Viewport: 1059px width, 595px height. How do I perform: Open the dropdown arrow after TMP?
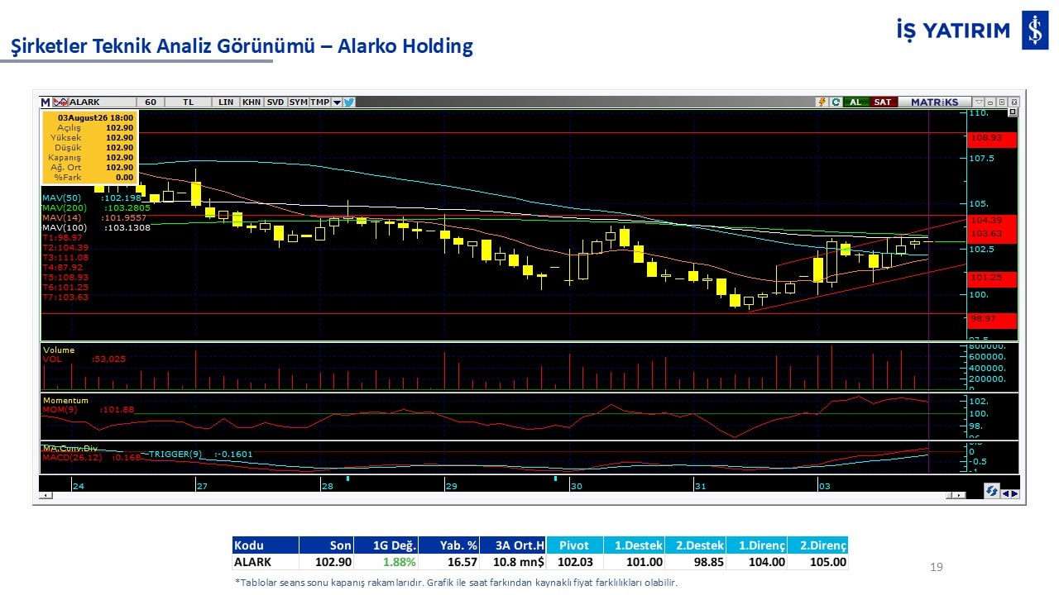click(337, 102)
